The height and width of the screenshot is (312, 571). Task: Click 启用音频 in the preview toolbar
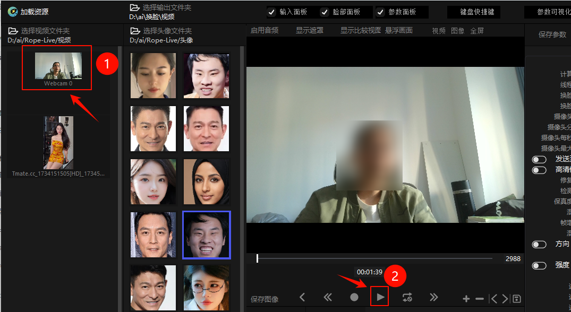point(265,31)
